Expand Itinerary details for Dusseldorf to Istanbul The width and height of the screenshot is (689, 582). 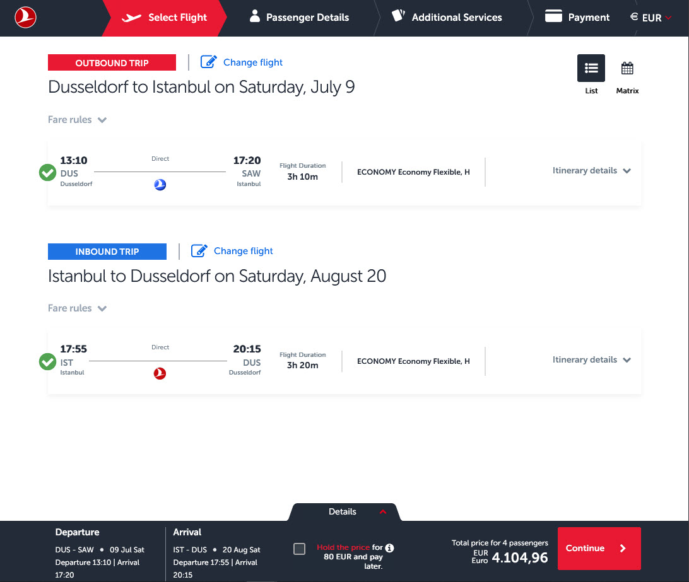pyautogui.click(x=591, y=171)
